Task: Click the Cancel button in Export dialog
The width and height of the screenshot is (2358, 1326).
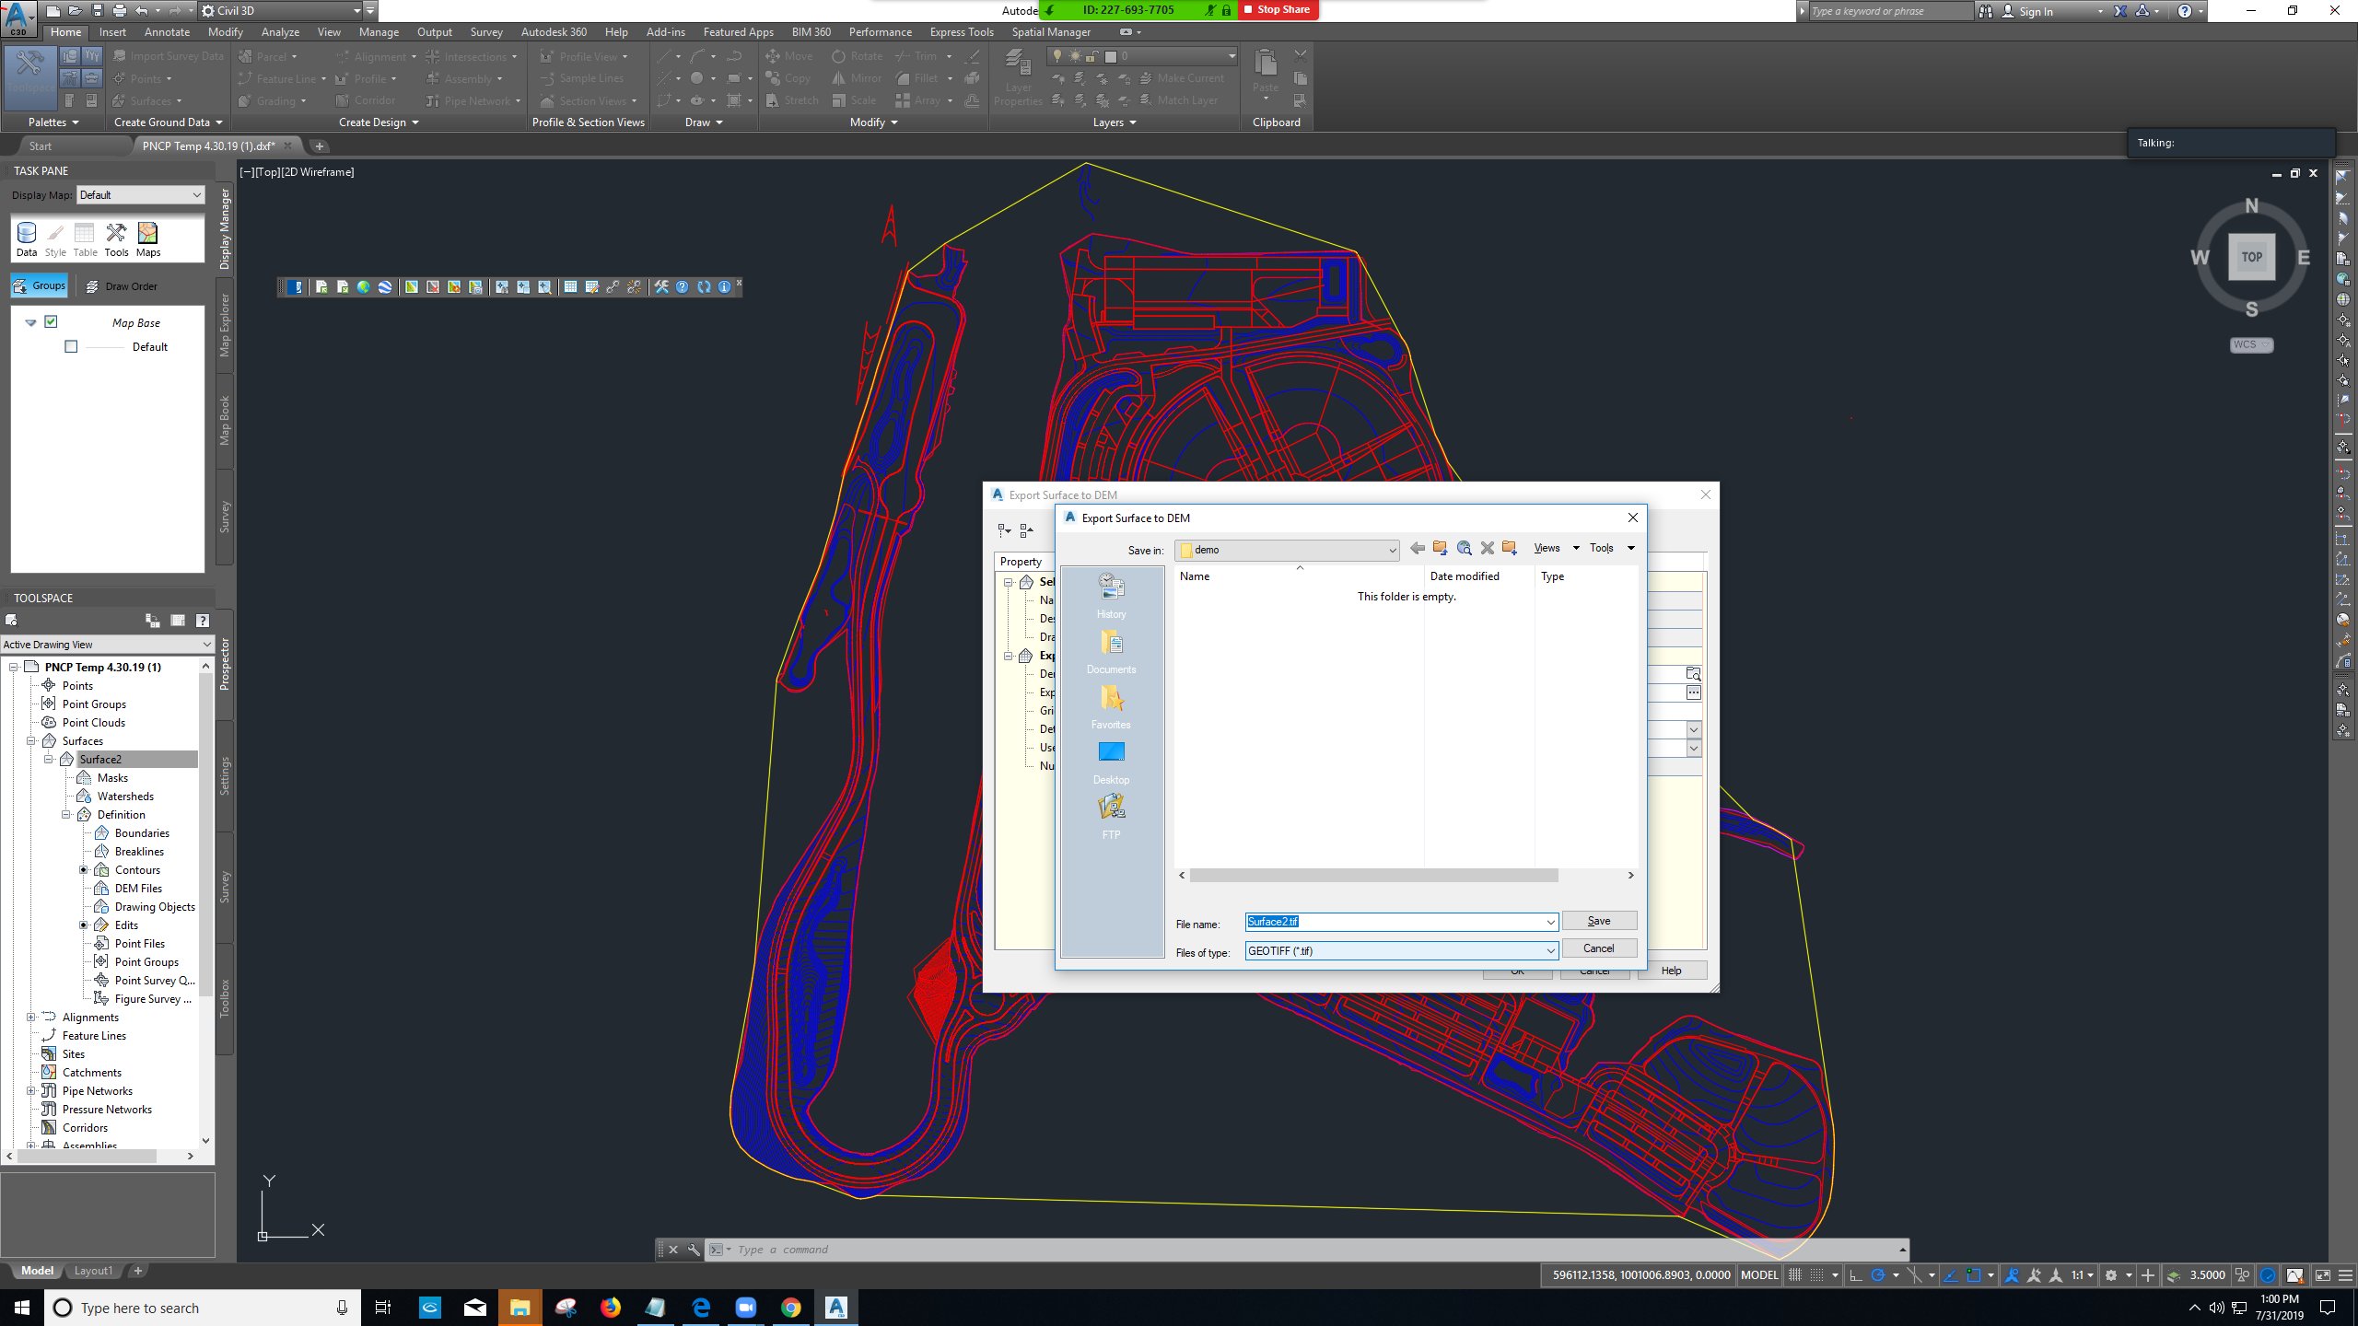Action: tap(1598, 948)
